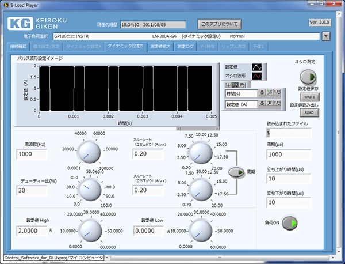Screen dimensions: 345x264
Task: Click autoscale-once button for 設定値 (A) axis
Action: pyautogui.click(x=269, y=104)
